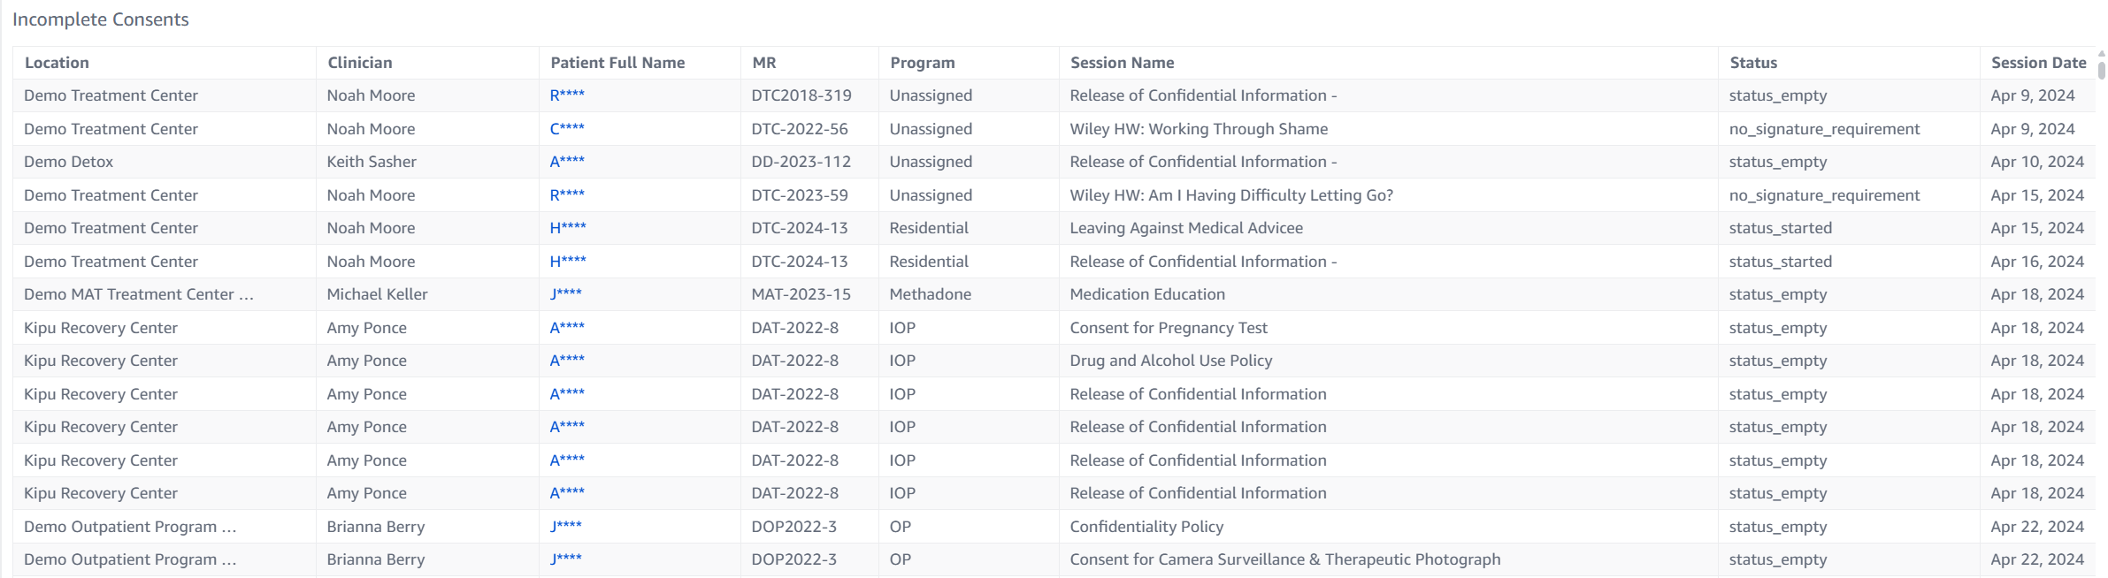Screen dimensions: 2108x578
Task: Click the Session Name column header
Action: [x=1122, y=63]
